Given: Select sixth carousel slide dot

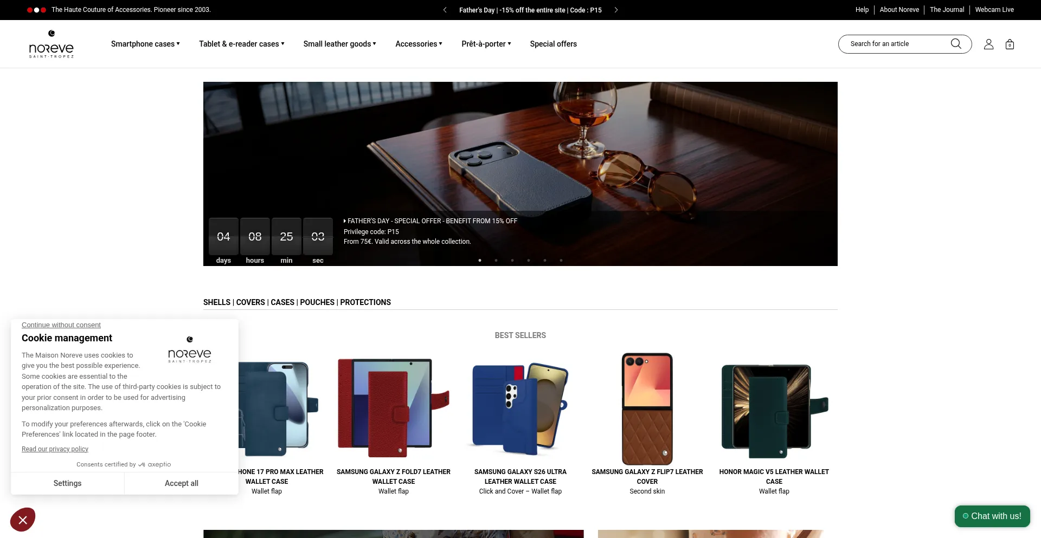Looking at the screenshot, I should click(561, 260).
